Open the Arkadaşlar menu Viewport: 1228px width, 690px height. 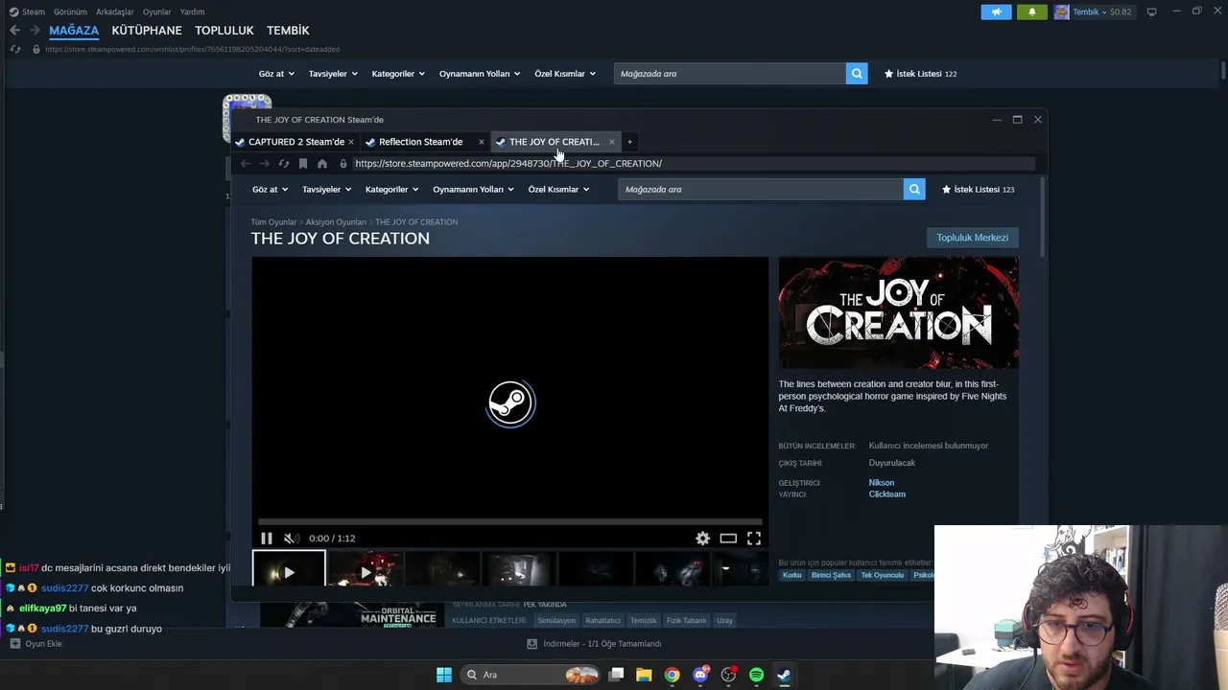coord(115,12)
